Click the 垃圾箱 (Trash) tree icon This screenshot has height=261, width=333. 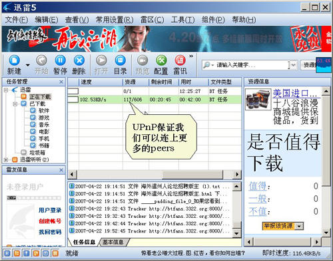pyautogui.click(x=24, y=152)
